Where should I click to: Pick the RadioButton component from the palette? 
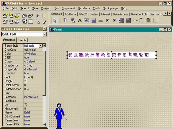click(x=114, y=21)
